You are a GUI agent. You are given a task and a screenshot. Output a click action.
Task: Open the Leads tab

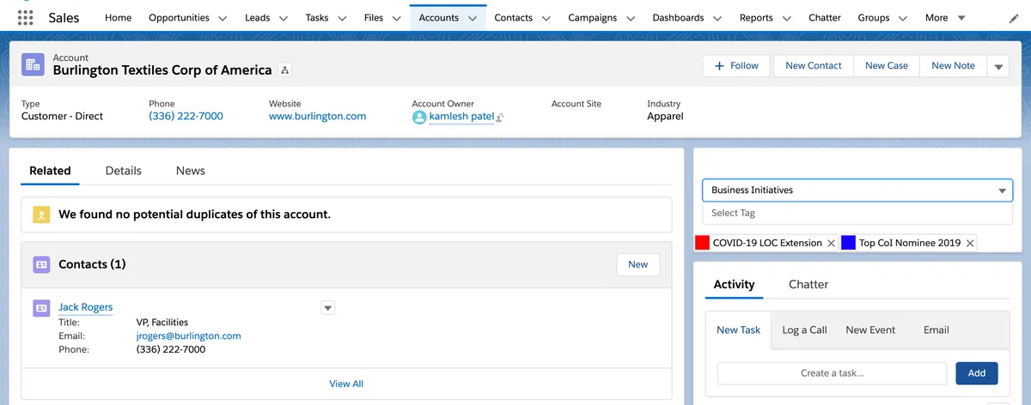258,18
